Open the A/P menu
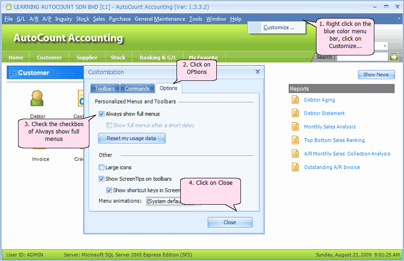Screen dimensions: 404x261 pos(47,19)
